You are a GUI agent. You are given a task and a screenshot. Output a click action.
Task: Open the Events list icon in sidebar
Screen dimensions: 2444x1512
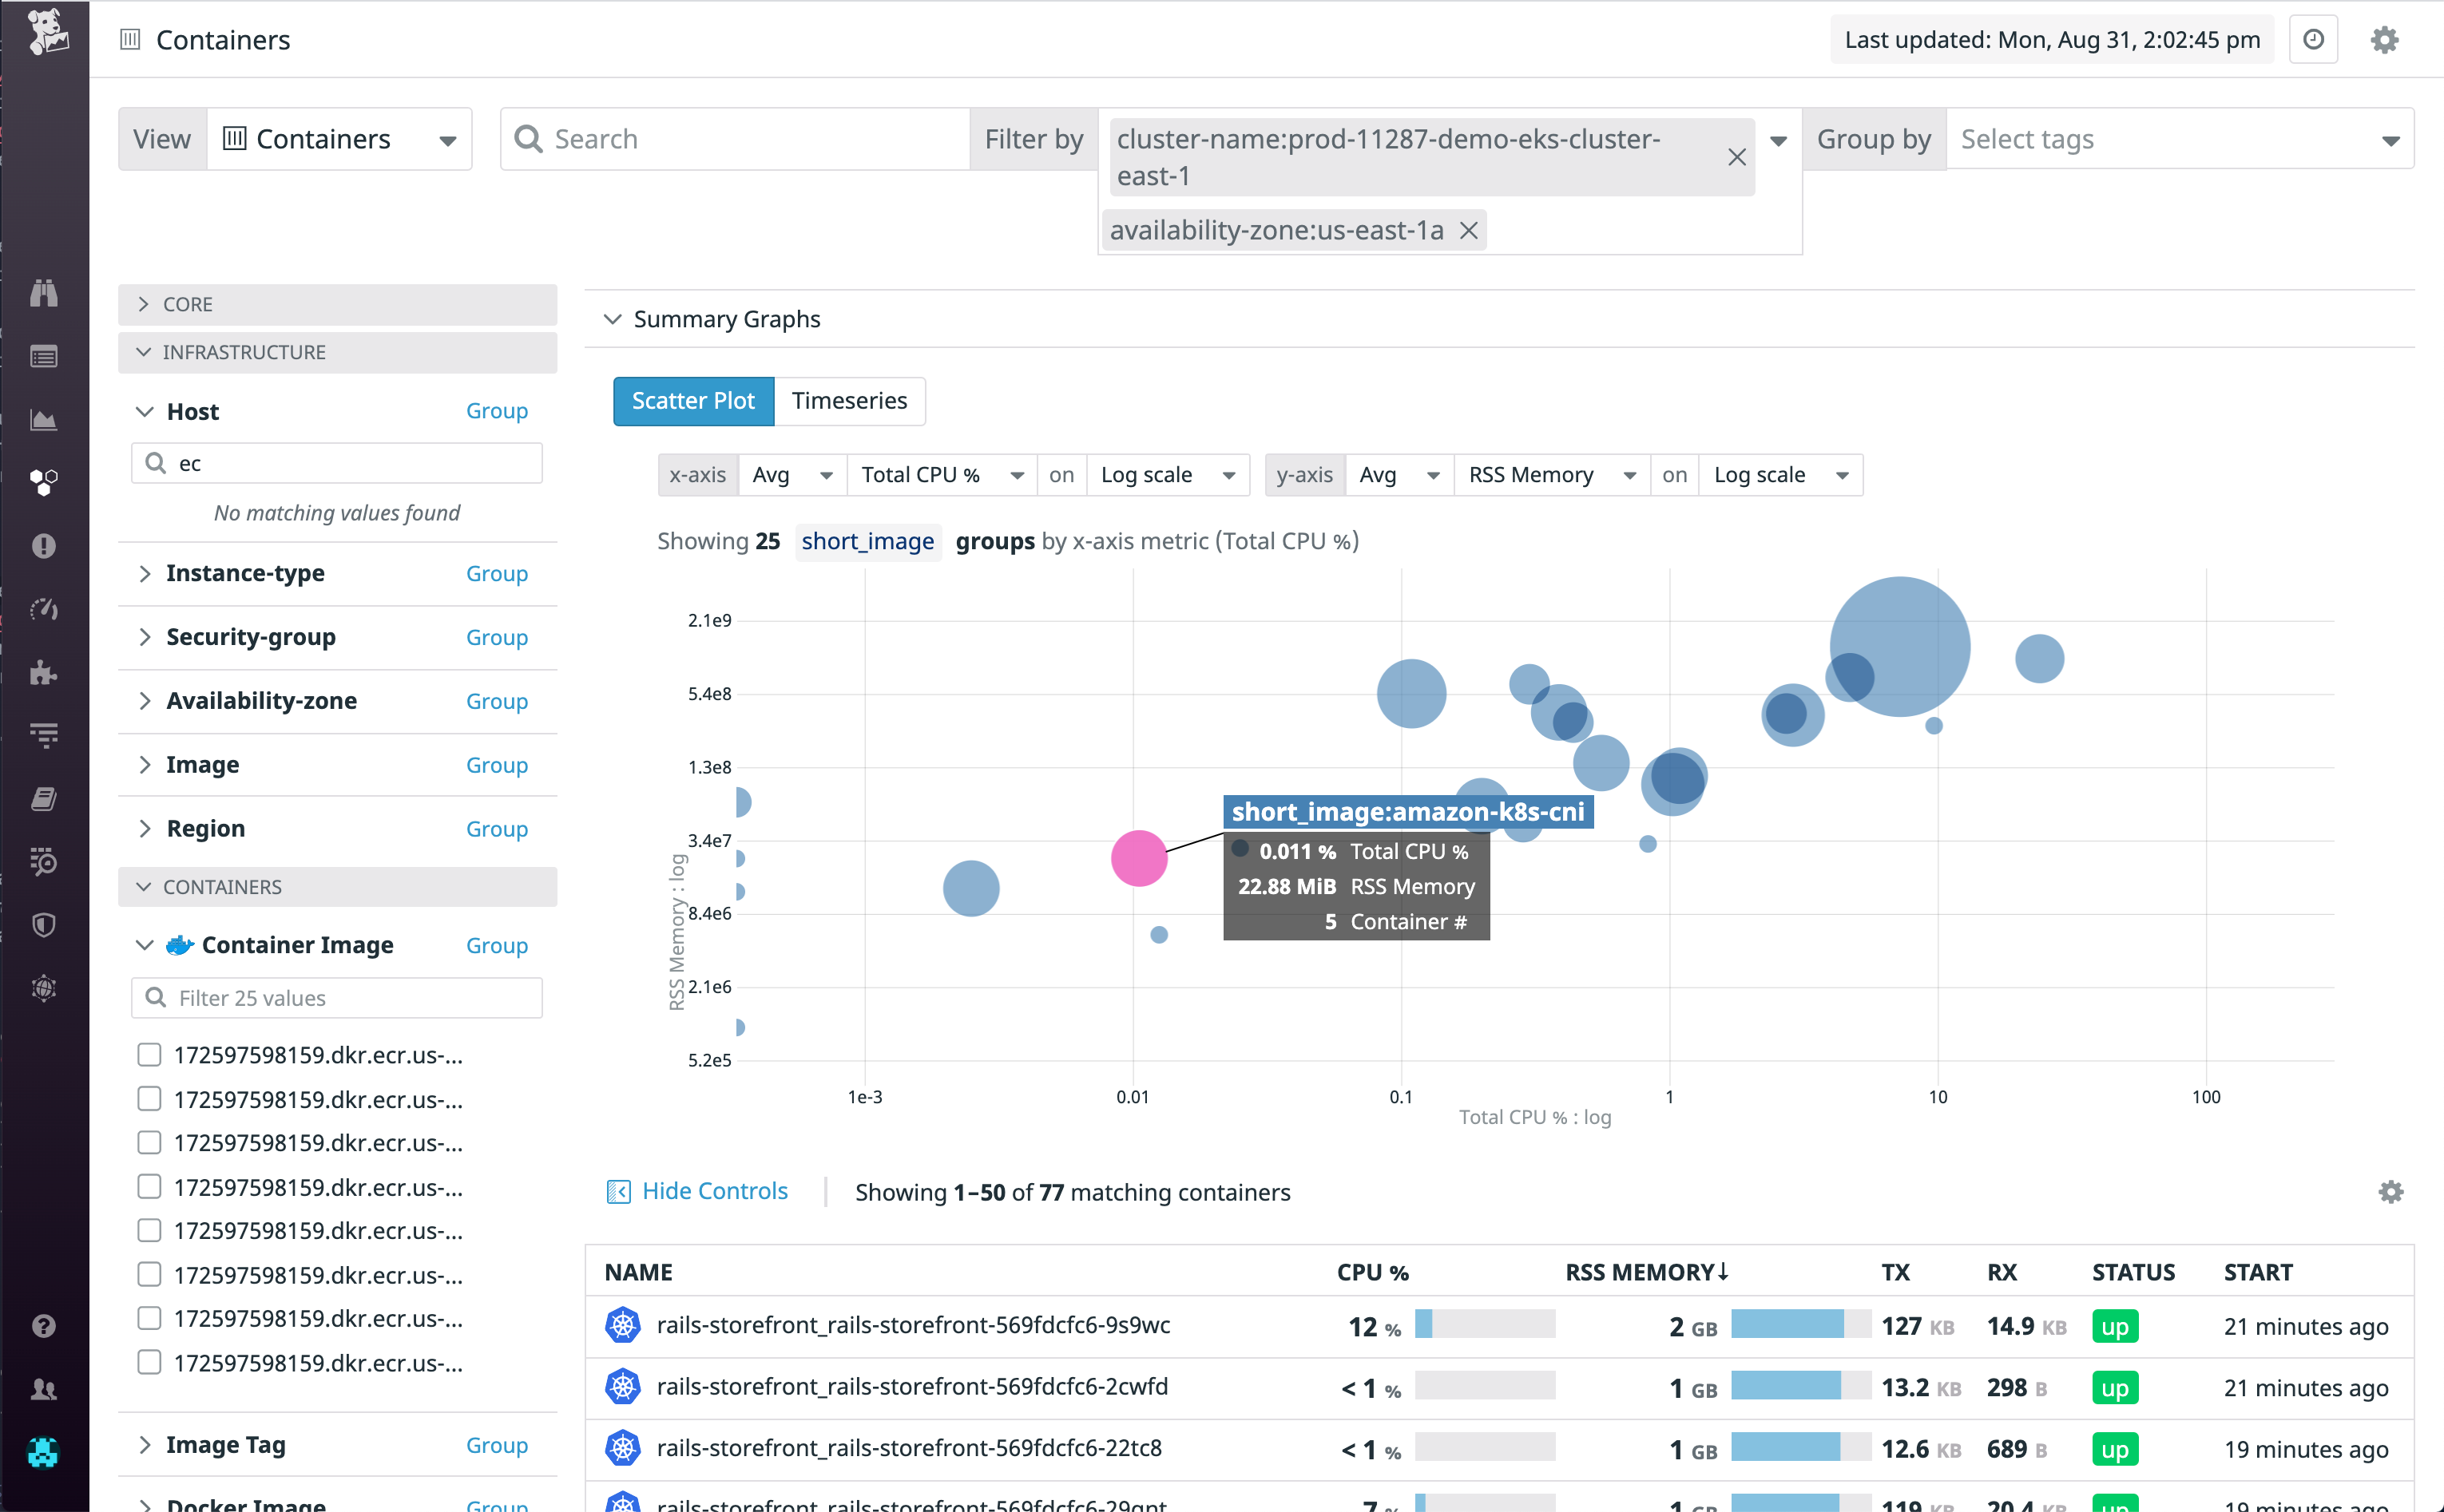(x=44, y=356)
